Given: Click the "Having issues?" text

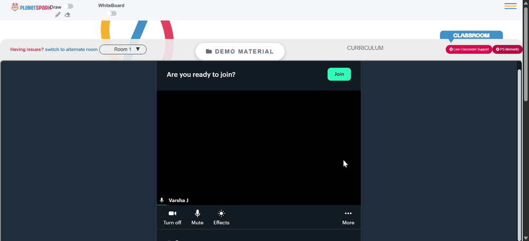Looking at the screenshot, I should point(27,50).
